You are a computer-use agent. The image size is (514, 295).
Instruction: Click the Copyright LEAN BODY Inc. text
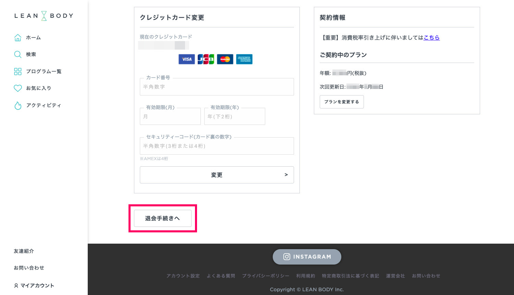click(307, 290)
